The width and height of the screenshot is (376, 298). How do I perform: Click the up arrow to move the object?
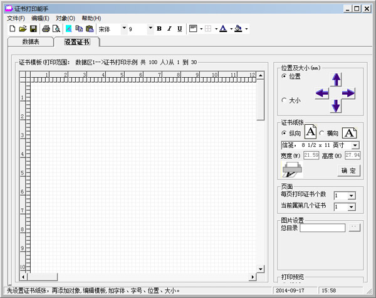(x=336, y=80)
